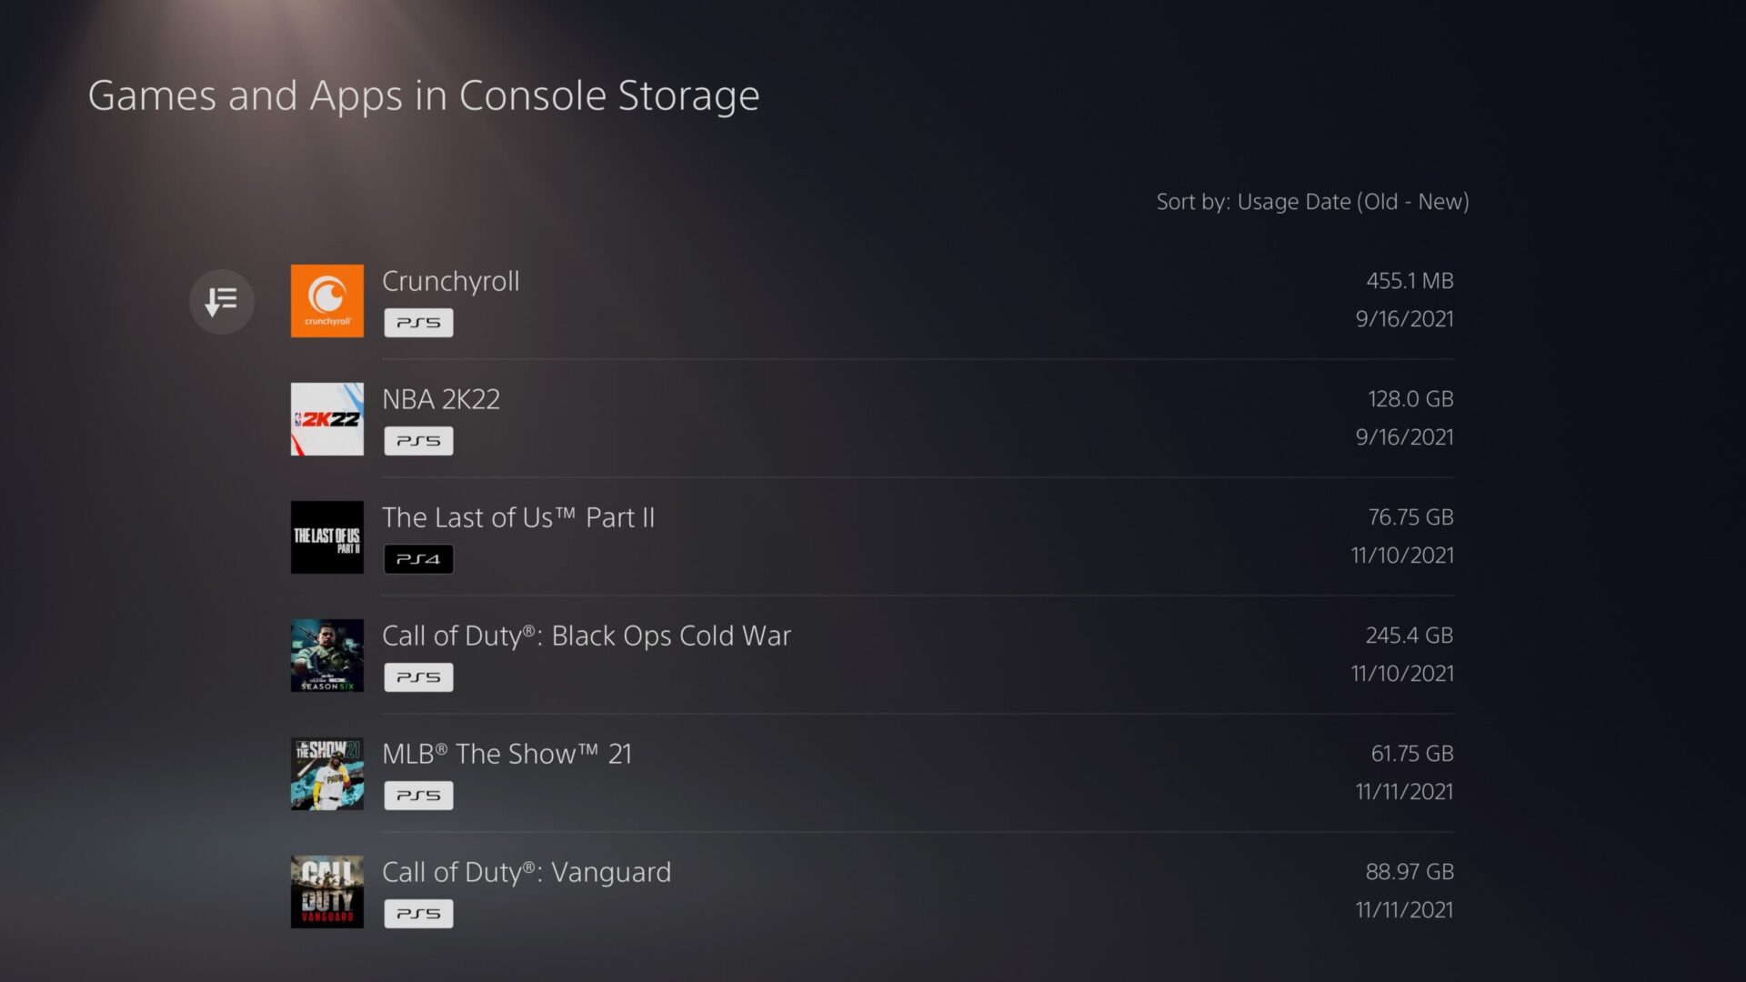Select MLB The Show 21 title
Viewport: 1746px width, 982px height.
(x=507, y=755)
